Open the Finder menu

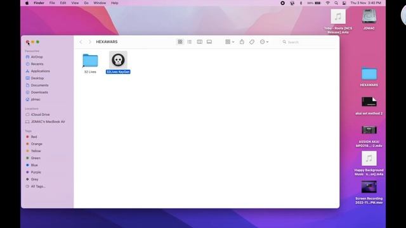click(x=39, y=3)
